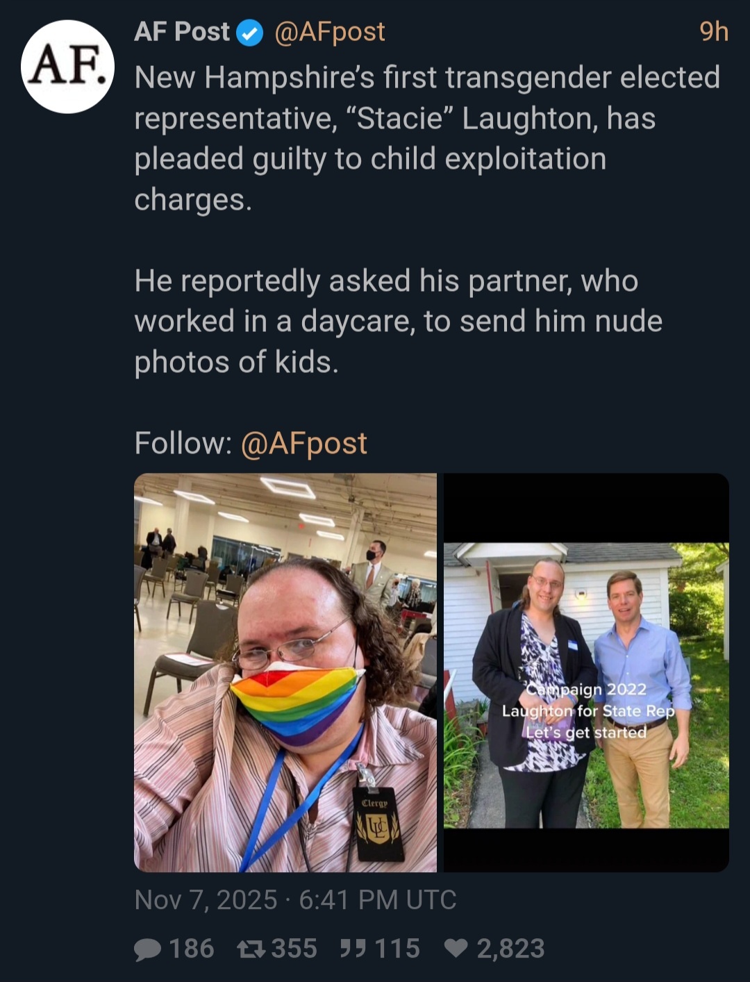
Task: Click the Nov 7, 2025 date stamp
Action: (206, 900)
